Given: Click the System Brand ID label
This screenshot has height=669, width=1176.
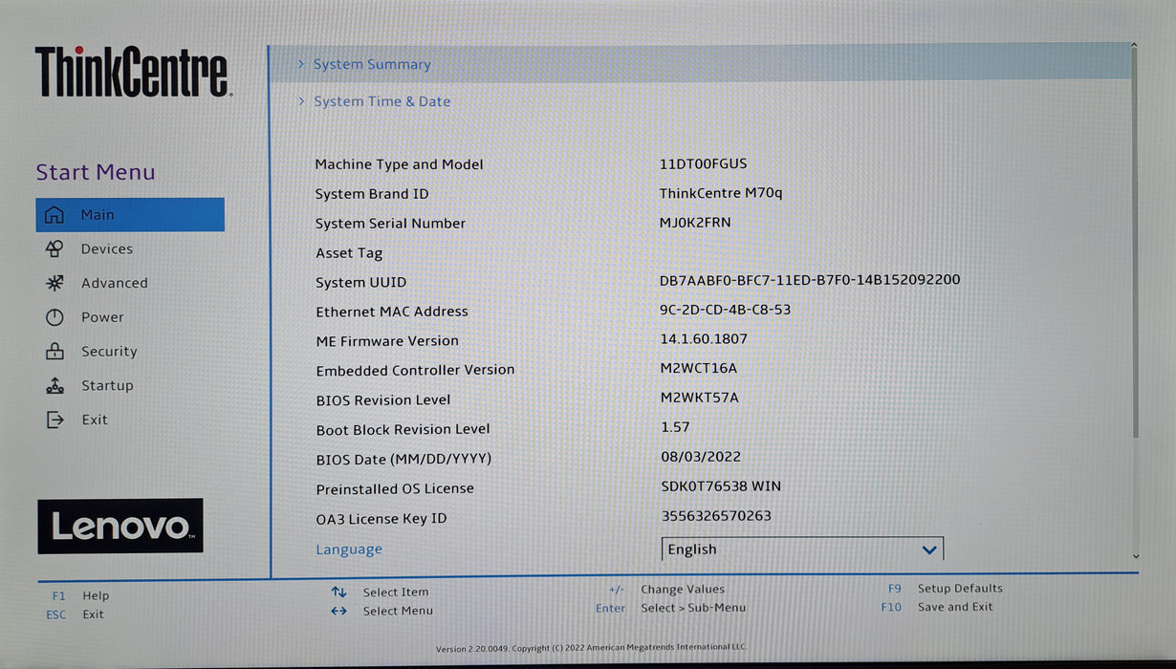Looking at the screenshot, I should click(x=372, y=194).
